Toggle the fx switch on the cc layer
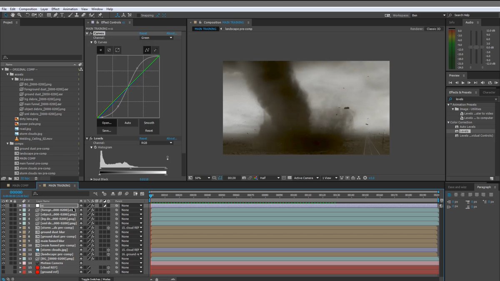Image resolution: width=500 pixels, height=281 pixels. [x=93, y=205]
